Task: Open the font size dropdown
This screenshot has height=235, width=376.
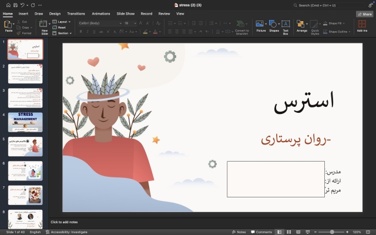Action: (x=135, y=23)
